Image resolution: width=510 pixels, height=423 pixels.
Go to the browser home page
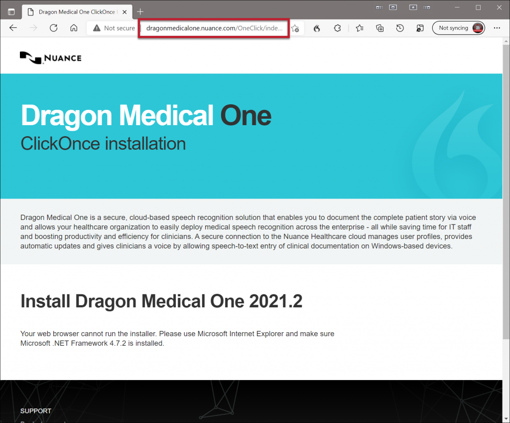74,28
